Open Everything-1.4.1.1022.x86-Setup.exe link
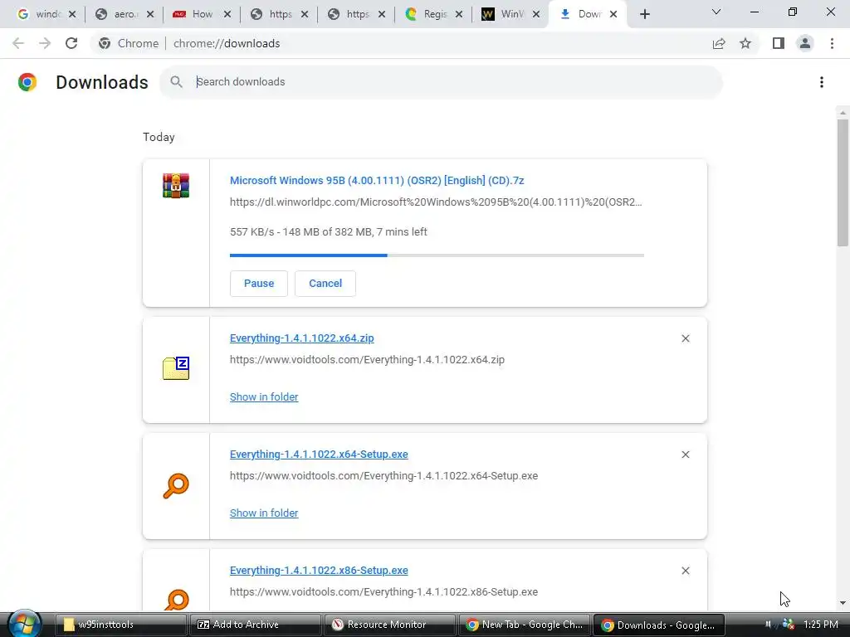Screen dimensions: 850x637 point(319,571)
